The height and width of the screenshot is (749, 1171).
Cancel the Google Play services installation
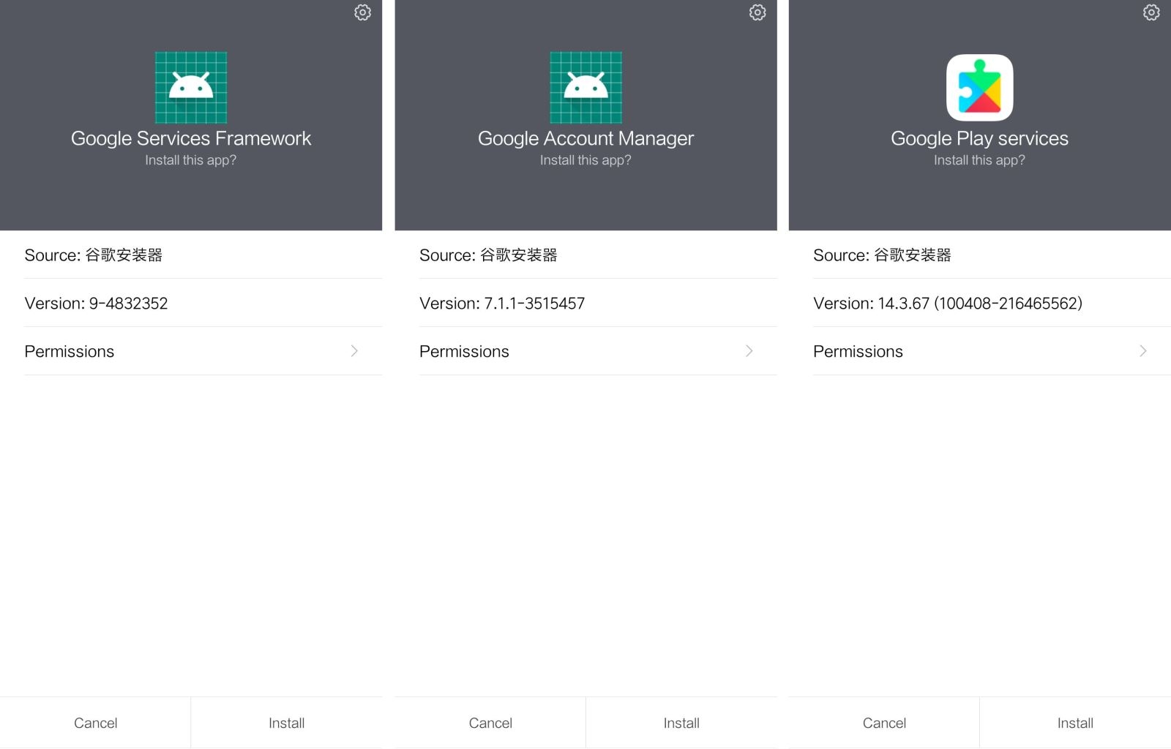[883, 722]
